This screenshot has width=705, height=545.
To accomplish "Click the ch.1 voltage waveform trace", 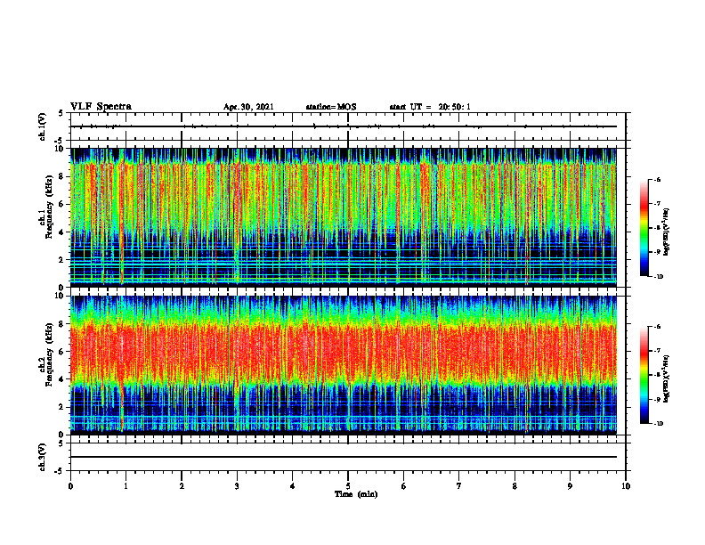I will (x=344, y=126).
